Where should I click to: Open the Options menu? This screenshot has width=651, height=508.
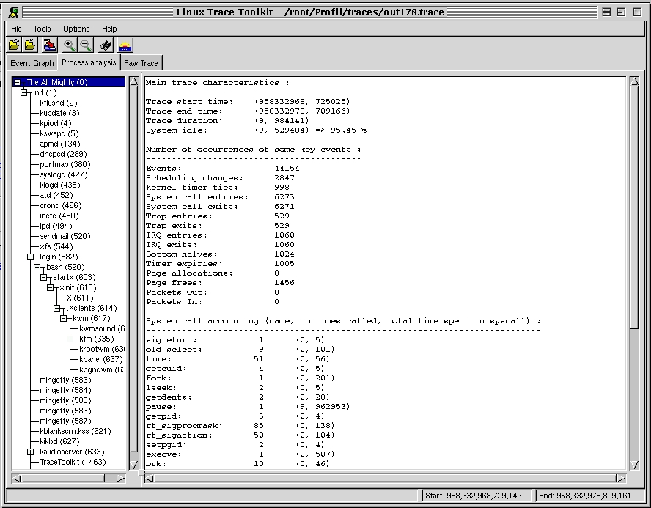pos(76,29)
